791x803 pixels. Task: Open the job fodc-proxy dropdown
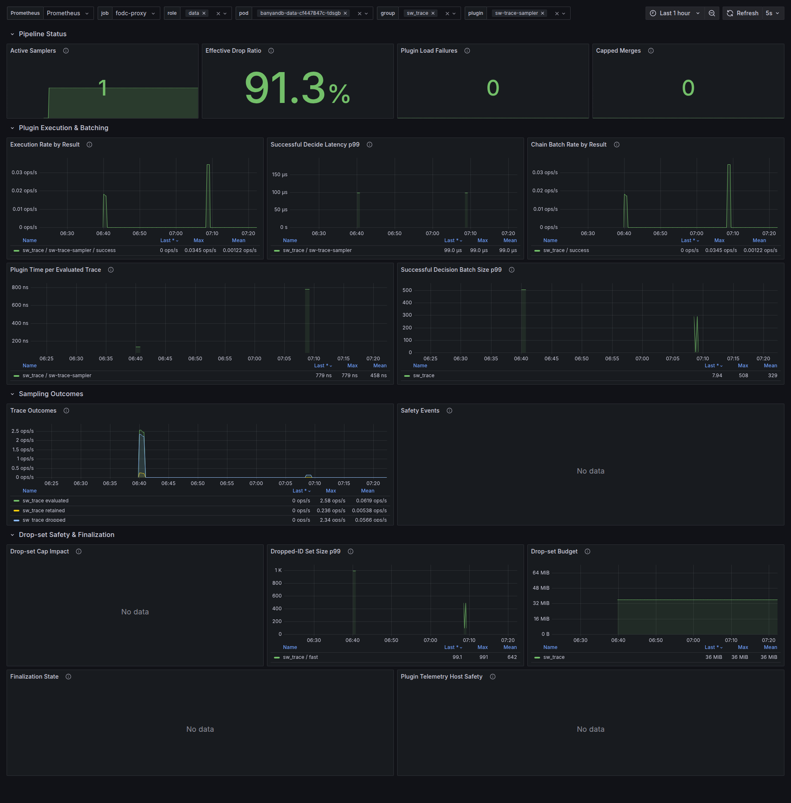point(136,13)
